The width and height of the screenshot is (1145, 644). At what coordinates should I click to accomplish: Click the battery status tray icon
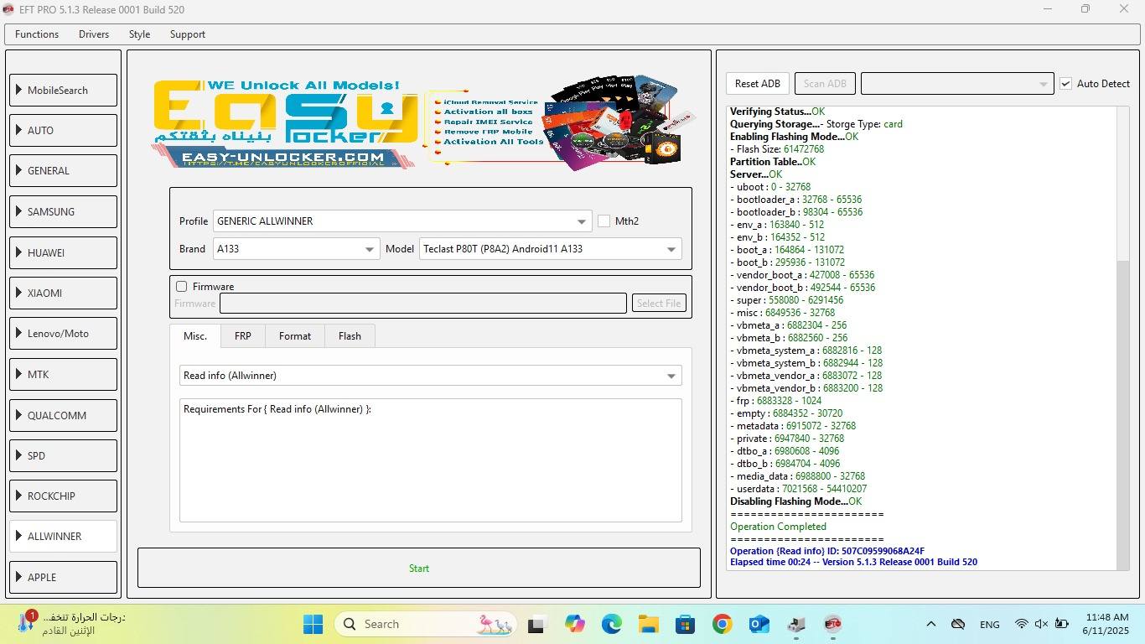coord(1061,624)
